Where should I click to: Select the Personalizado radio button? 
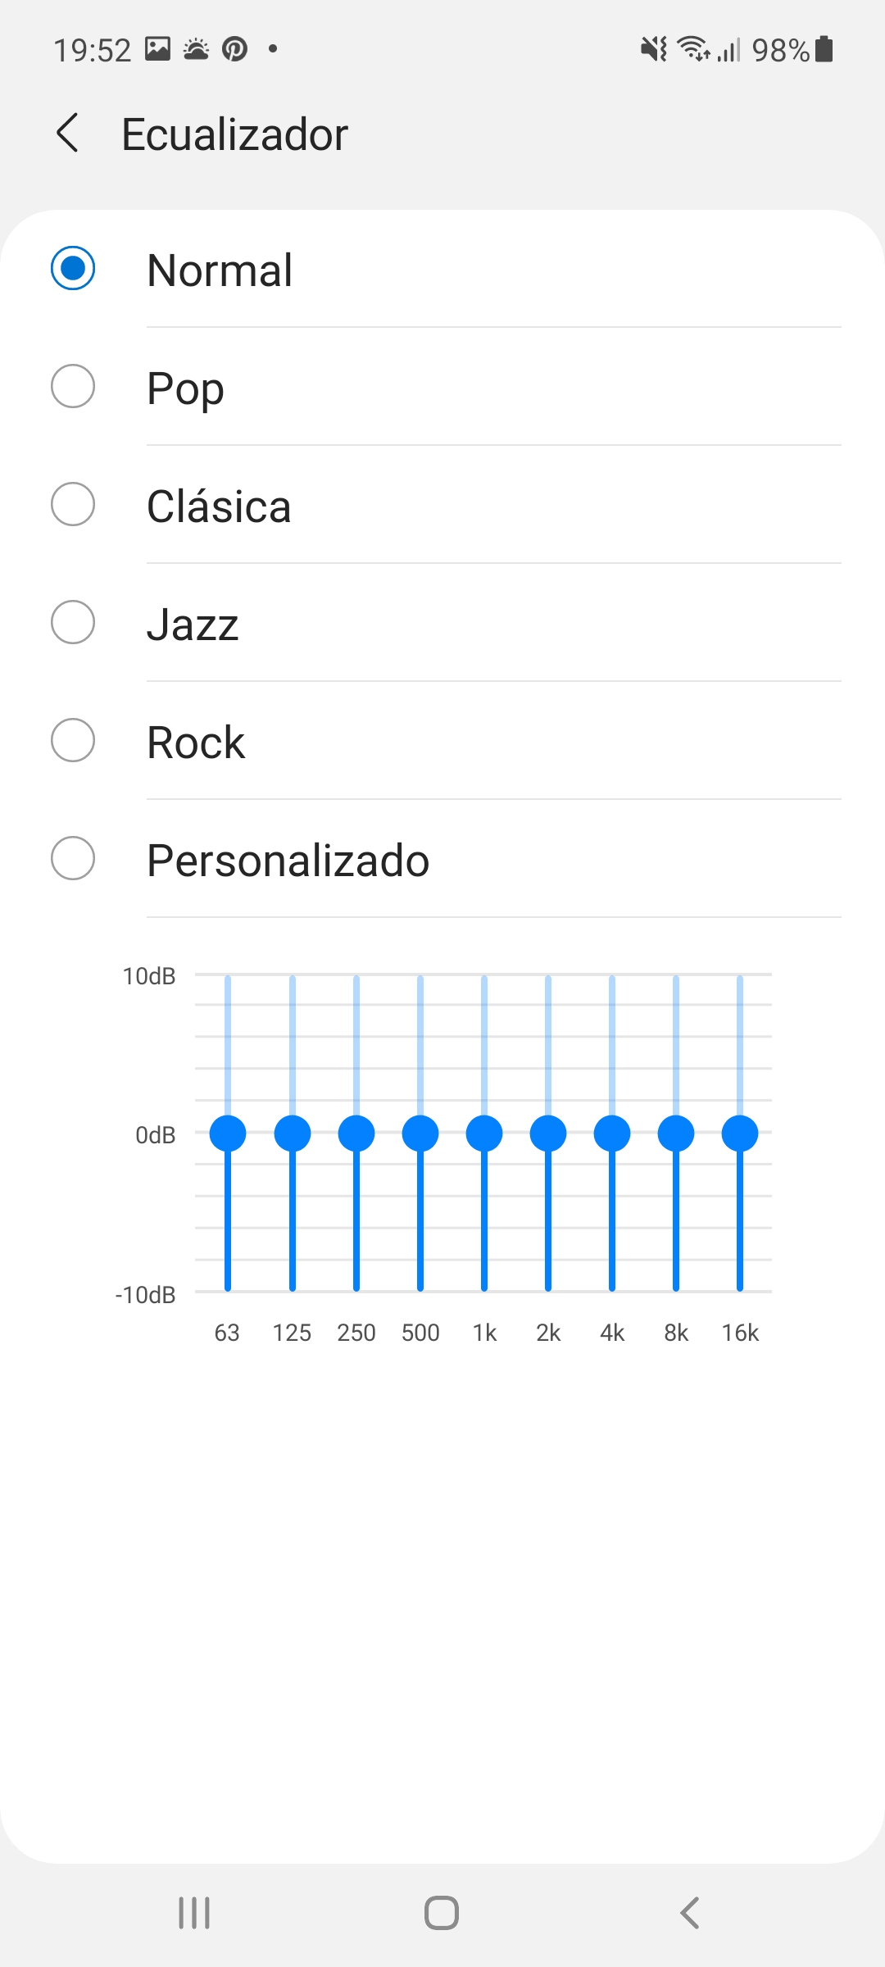(73, 858)
